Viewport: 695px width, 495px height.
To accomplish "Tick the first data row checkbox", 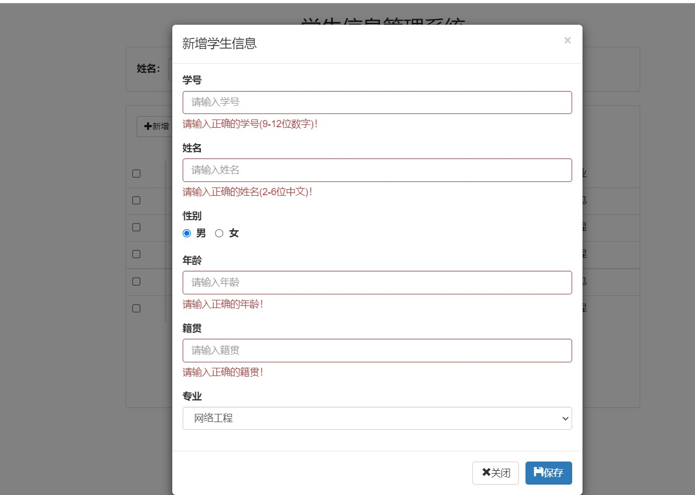I will (x=136, y=200).
